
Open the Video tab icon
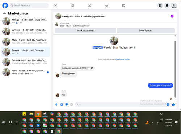point(89,5)
